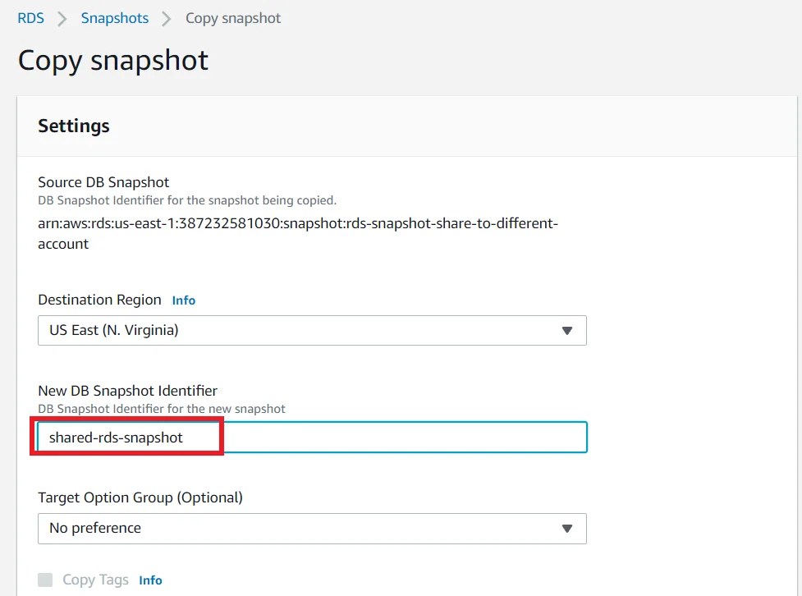Navigate to Snapshots via the breadcrumb
This screenshot has height=596, width=802.
114,17
